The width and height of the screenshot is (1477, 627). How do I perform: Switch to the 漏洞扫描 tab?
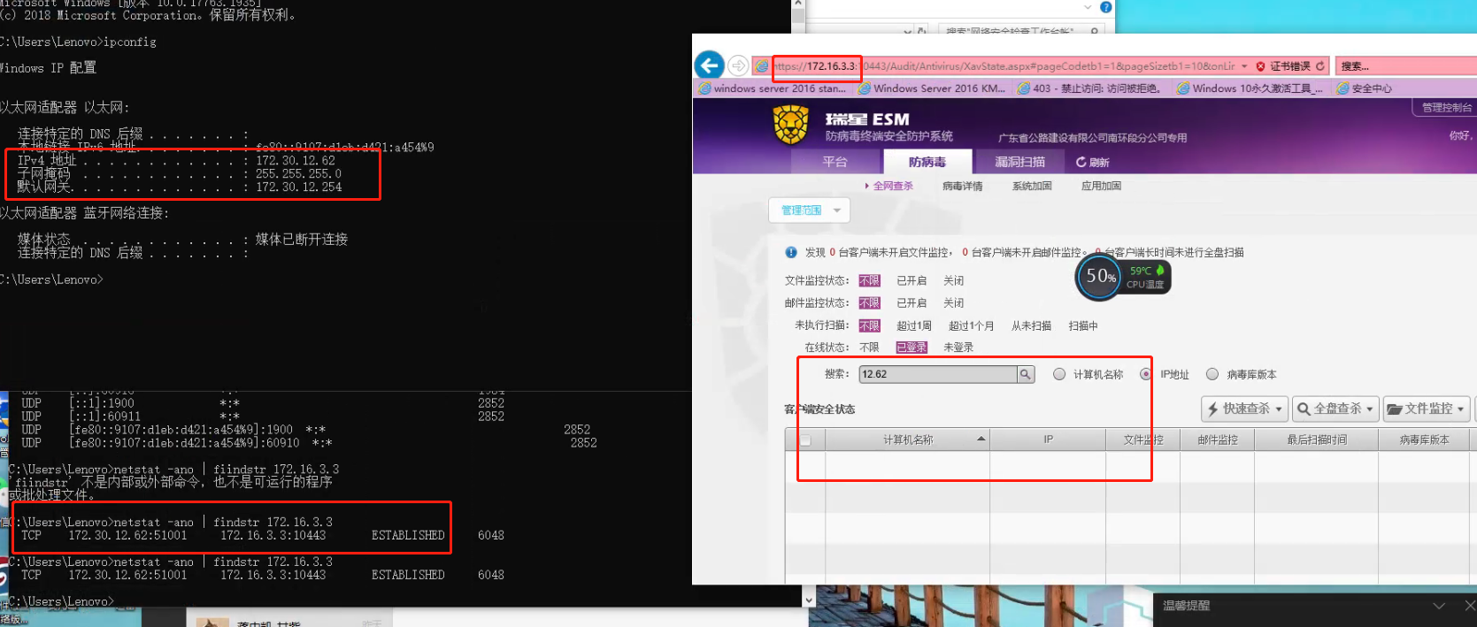(1019, 162)
